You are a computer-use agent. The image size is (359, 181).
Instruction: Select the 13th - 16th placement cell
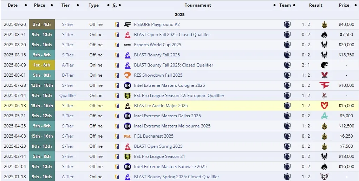(x=42, y=85)
